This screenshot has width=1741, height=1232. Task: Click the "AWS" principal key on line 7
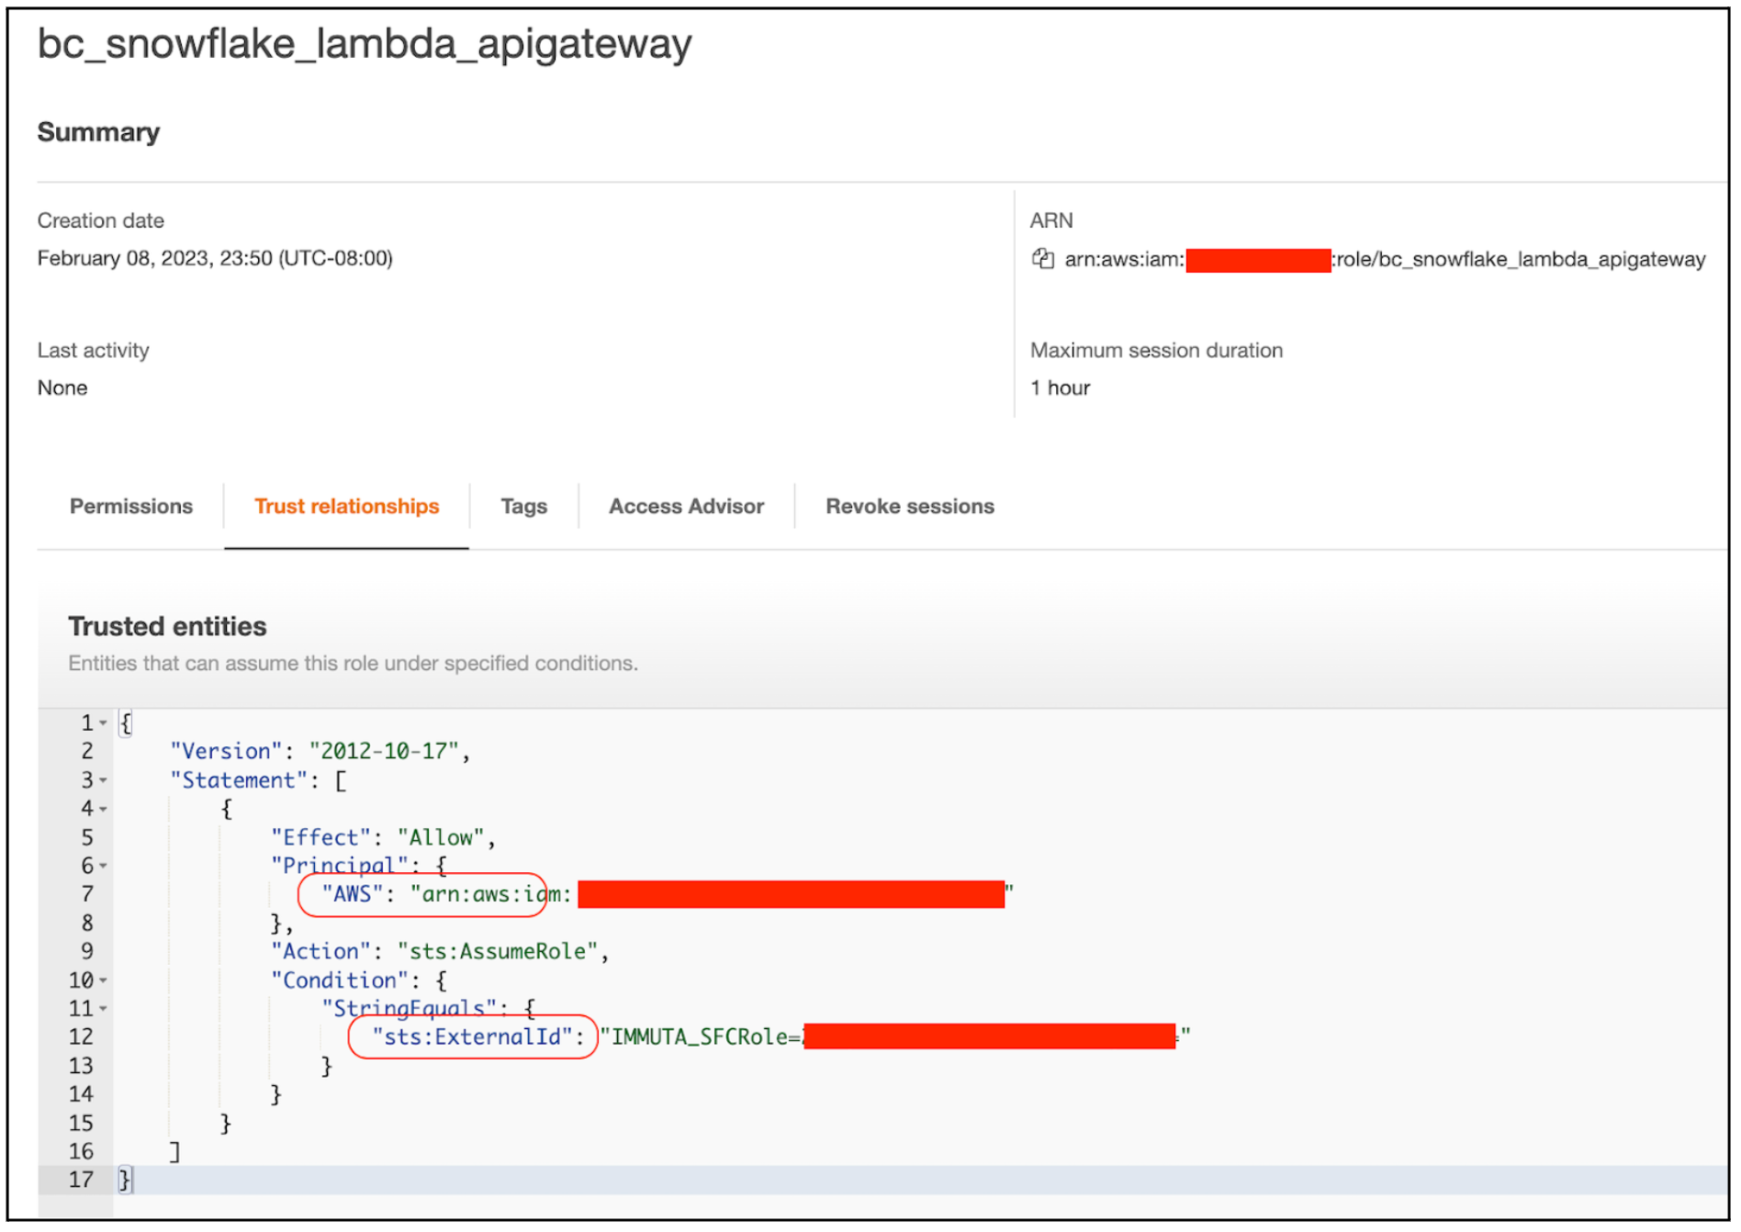coord(352,893)
